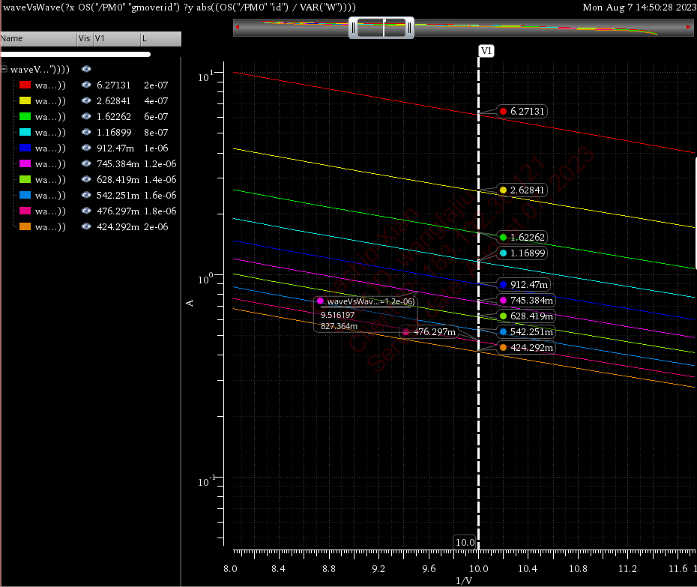Toggle visibility of the orange 2e-06 trace

point(86,227)
